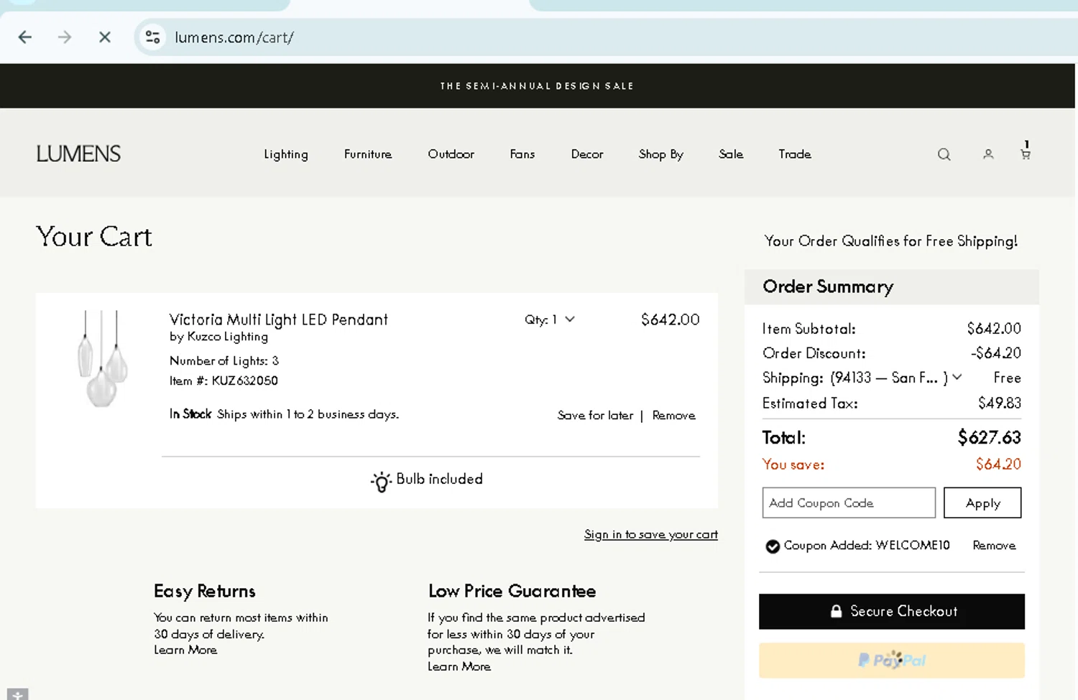The height and width of the screenshot is (700, 1078).
Task: Open the account profile icon
Action: click(x=988, y=154)
